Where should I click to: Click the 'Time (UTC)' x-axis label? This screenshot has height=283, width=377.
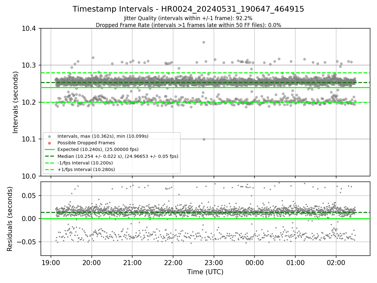pyautogui.click(x=205, y=272)
